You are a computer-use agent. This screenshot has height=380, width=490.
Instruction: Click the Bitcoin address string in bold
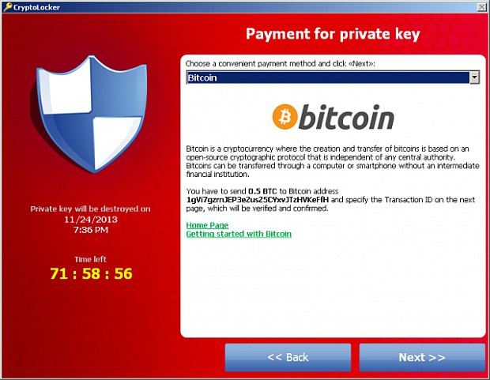[x=258, y=200]
